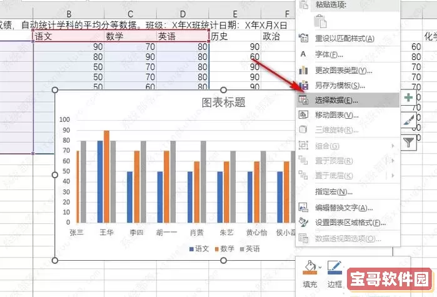
Task: Choose 更改图表类型(Y)... menu entry
Action: [x=348, y=71]
